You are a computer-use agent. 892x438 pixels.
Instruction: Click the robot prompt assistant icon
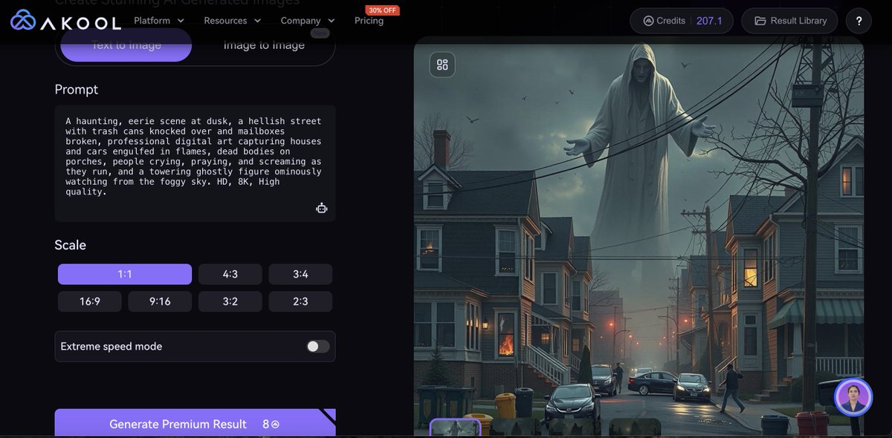(x=321, y=208)
